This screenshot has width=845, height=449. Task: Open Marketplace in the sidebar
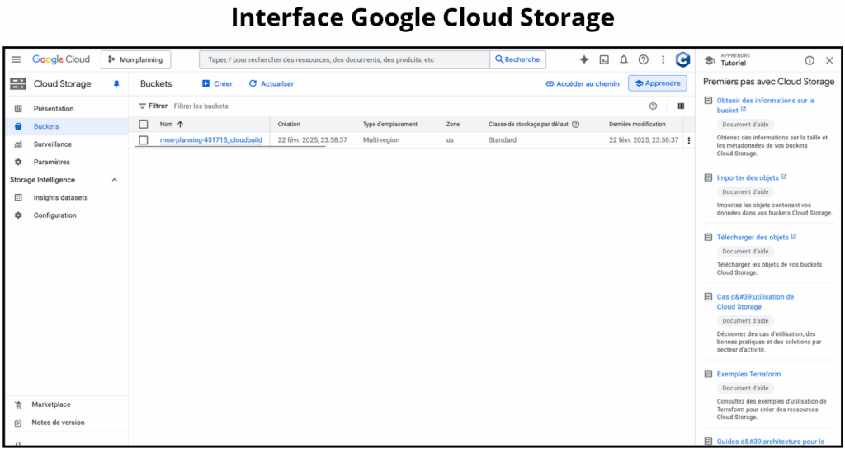pyautogui.click(x=51, y=404)
